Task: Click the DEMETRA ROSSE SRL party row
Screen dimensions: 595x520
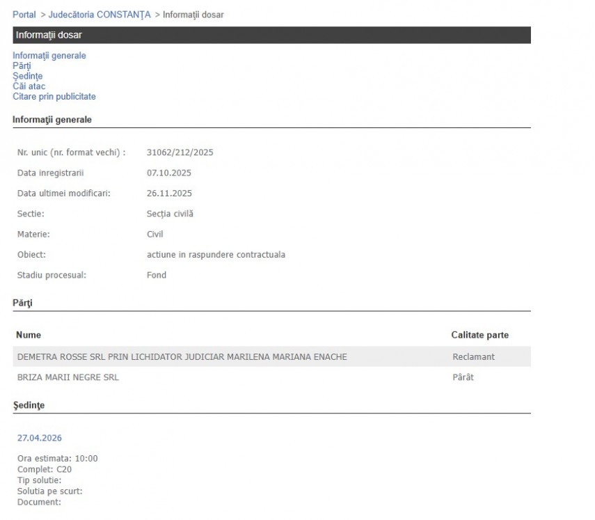Action: 182,357
